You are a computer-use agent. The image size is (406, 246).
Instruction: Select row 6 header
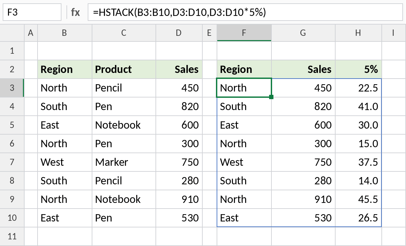[x=12, y=144]
